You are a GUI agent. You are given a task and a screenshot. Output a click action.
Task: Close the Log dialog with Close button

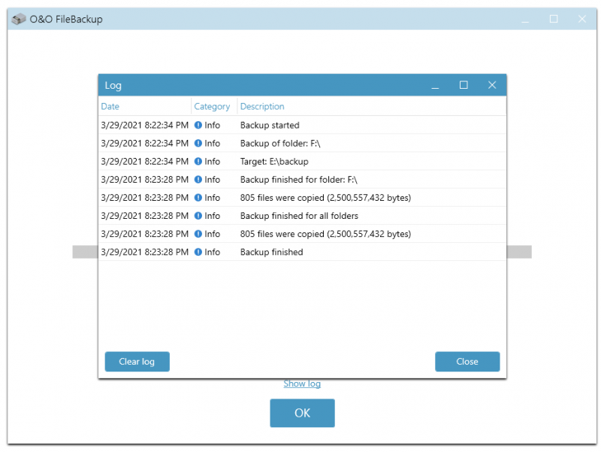tap(467, 362)
